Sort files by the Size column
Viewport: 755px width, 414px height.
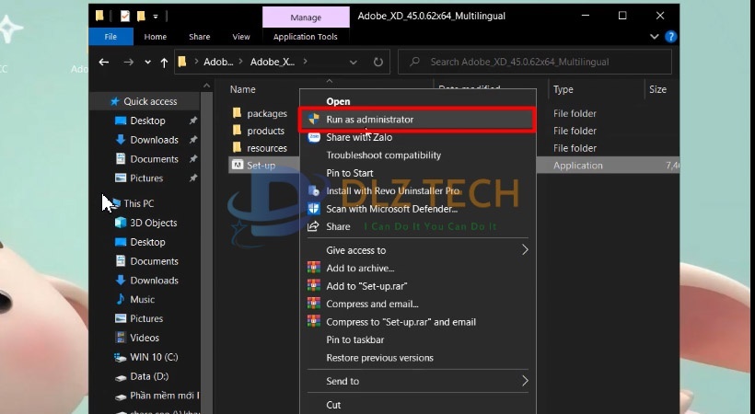[657, 89]
